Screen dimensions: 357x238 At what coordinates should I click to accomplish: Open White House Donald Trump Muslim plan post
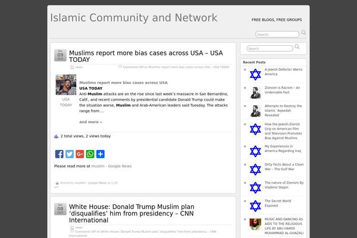click(131, 214)
